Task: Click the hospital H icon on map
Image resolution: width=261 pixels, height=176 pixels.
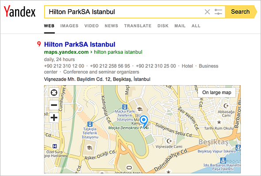Action: pyautogui.click(x=54, y=146)
